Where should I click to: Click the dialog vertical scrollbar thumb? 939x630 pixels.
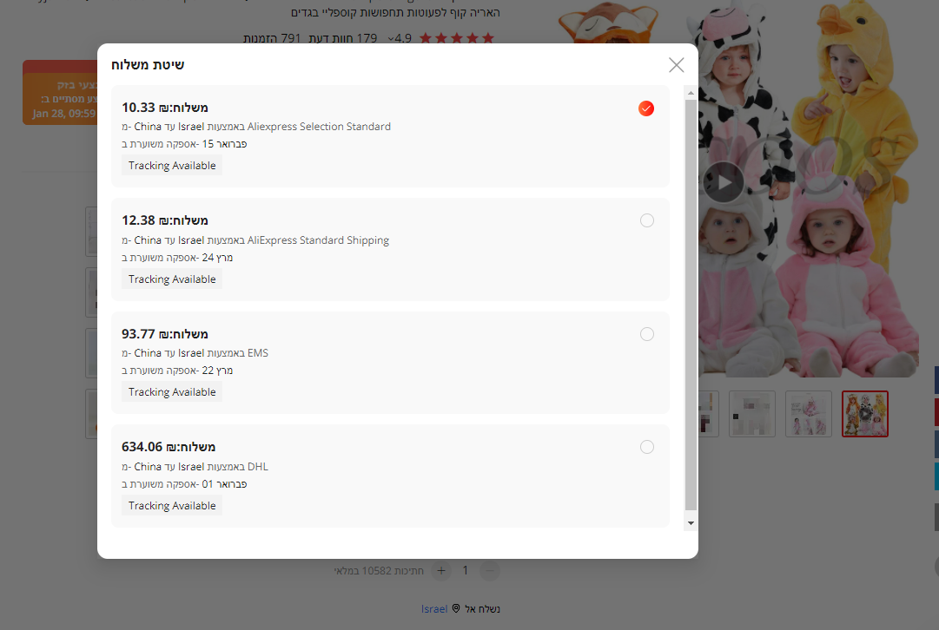(x=691, y=305)
